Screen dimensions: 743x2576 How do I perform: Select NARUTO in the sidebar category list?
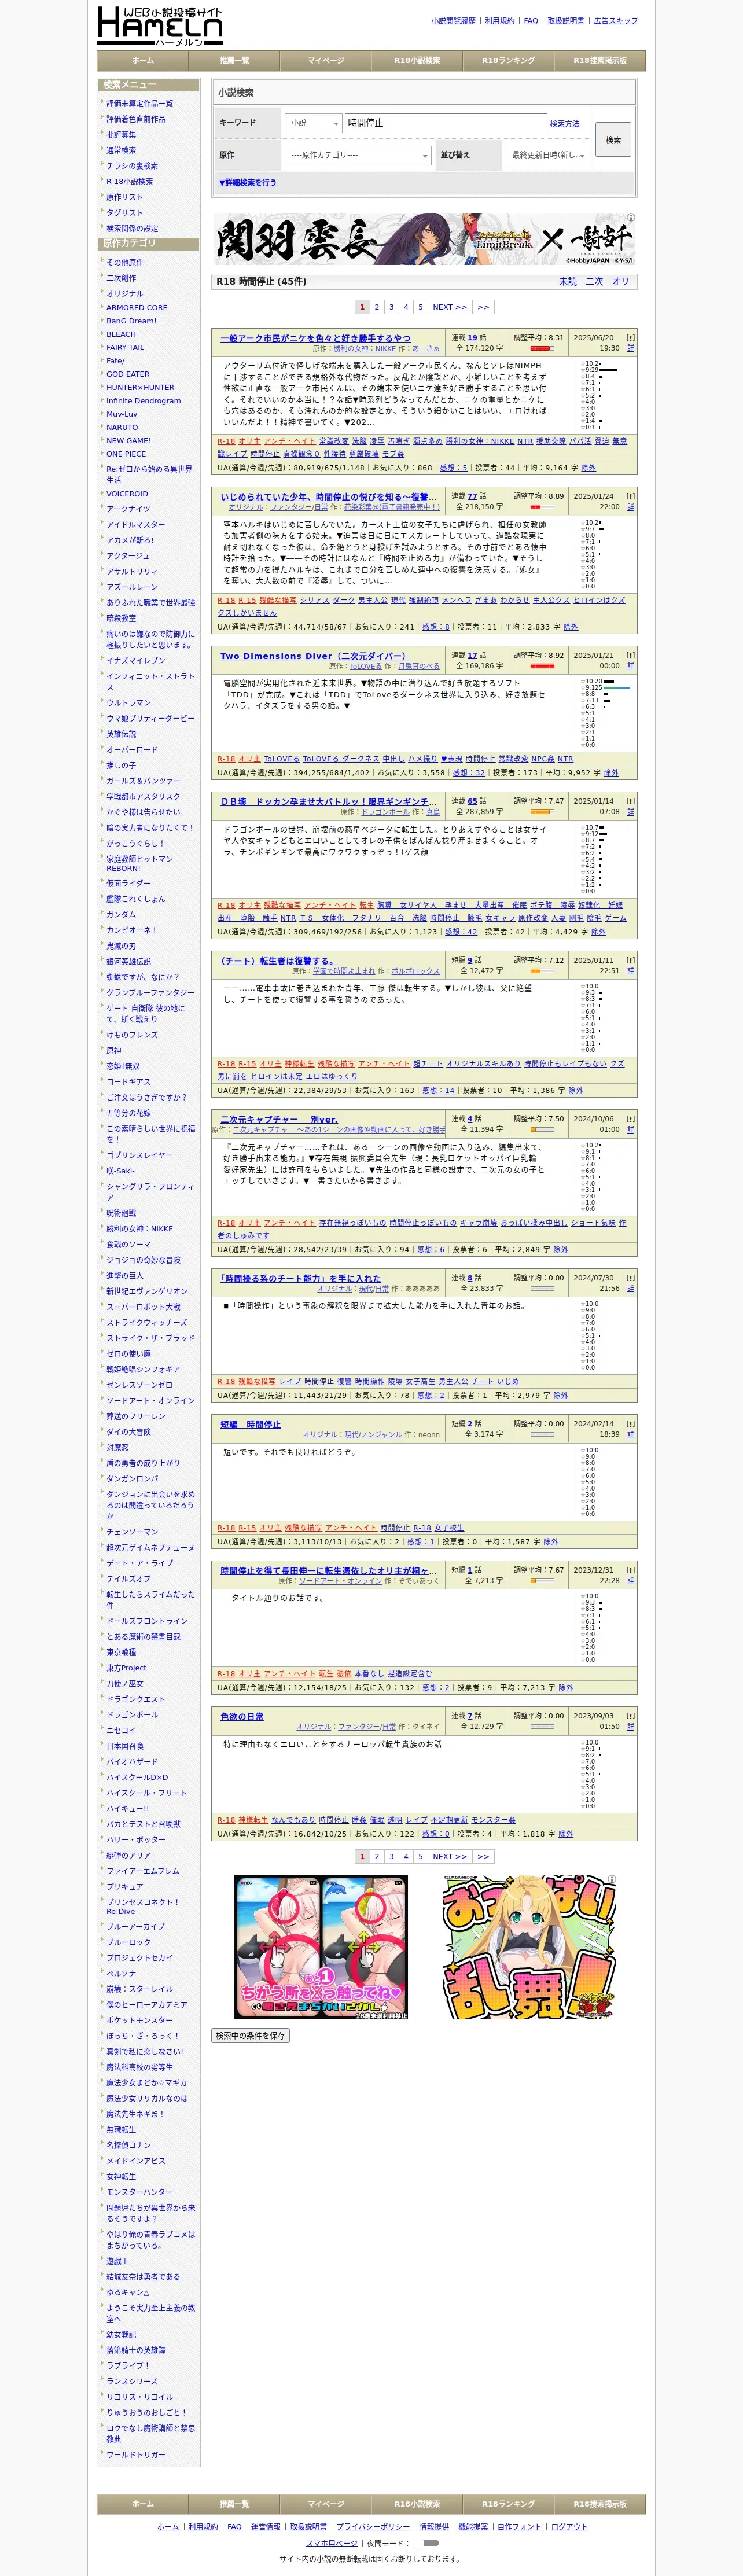coord(123,427)
